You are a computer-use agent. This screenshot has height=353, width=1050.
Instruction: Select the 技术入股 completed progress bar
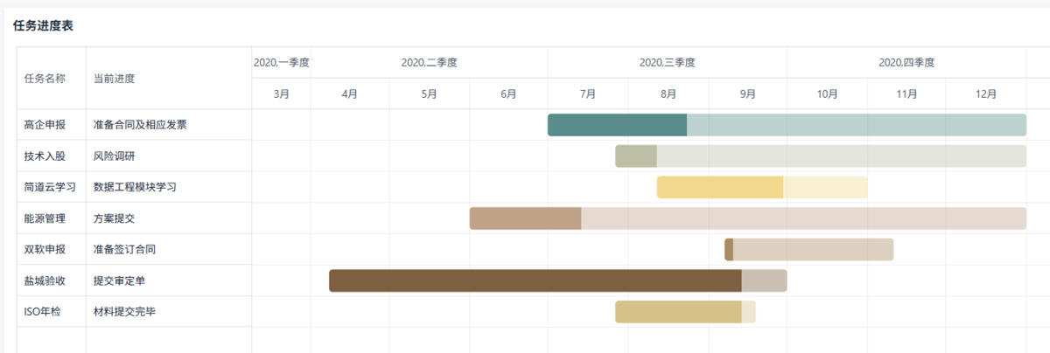[636, 156]
